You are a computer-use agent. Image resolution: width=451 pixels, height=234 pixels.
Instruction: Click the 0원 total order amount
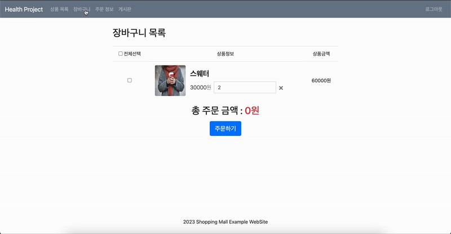(252, 111)
